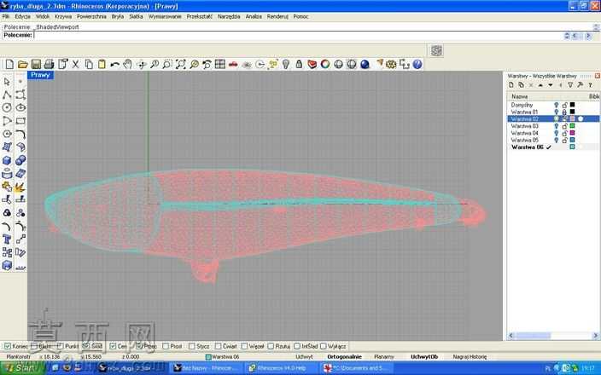The image size is (601, 375).
Task: Toggle the Cen osnap checkbox
Action: (113, 346)
